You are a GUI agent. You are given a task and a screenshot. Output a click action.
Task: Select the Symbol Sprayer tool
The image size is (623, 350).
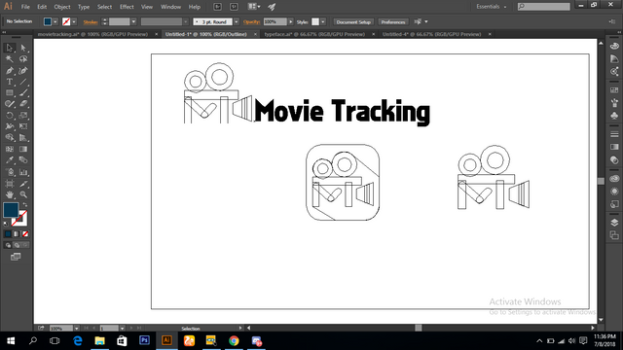pos(10,172)
